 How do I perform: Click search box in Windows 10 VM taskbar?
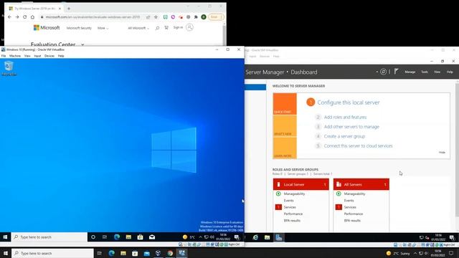[49, 237]
